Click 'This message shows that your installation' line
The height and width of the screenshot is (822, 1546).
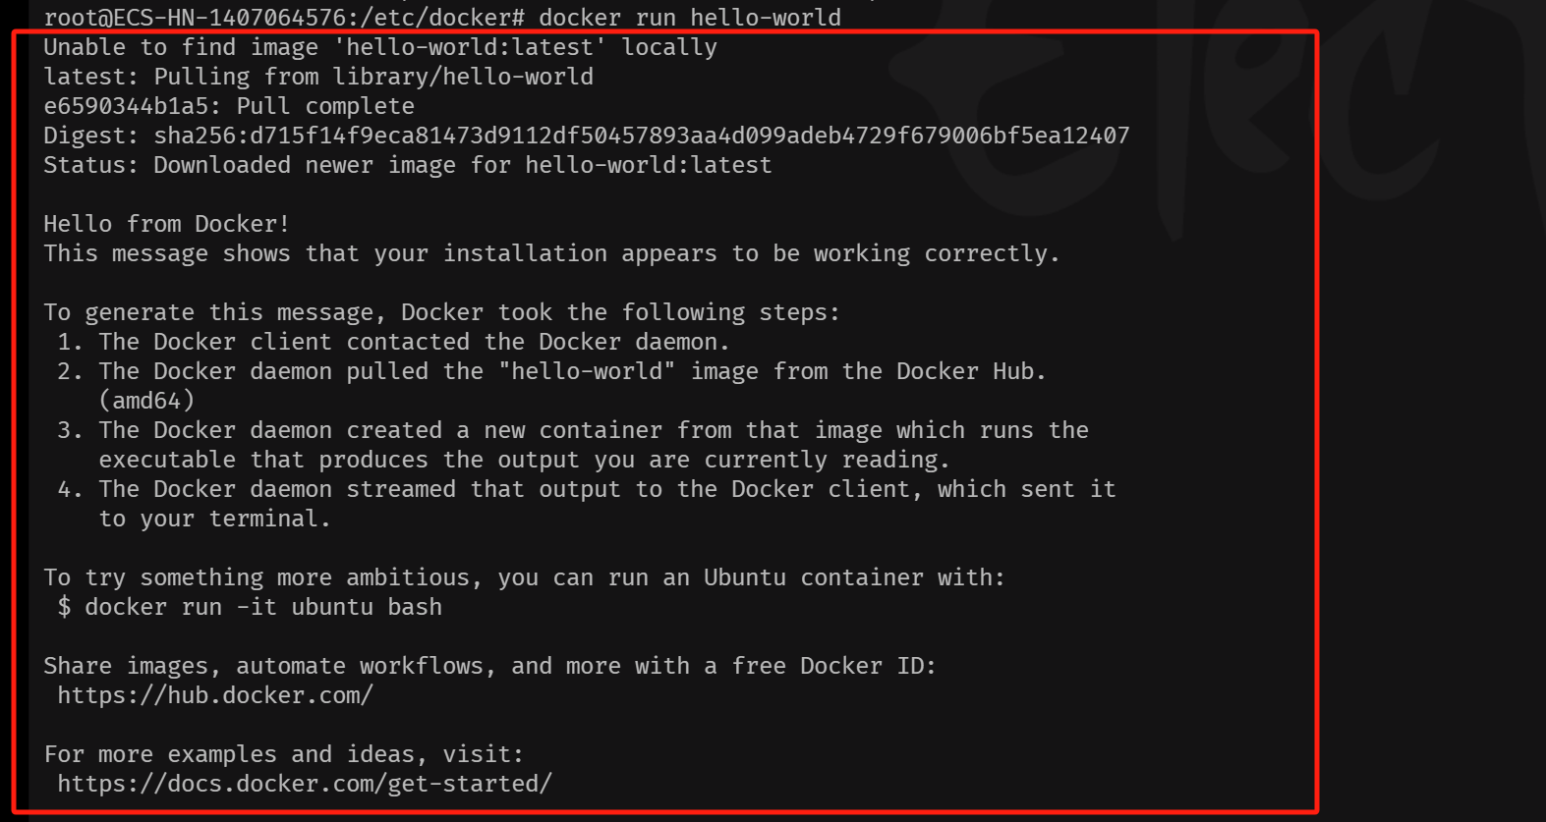pyautogui.click(x=552, y=253)
